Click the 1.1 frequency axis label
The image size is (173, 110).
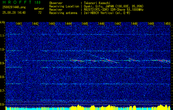coord(2,36)
